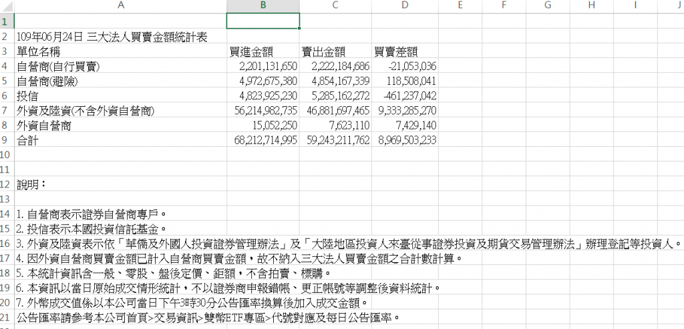Click the 自營商(自行買賣) cell
684x329 pixels.
(x=121, y=66)
